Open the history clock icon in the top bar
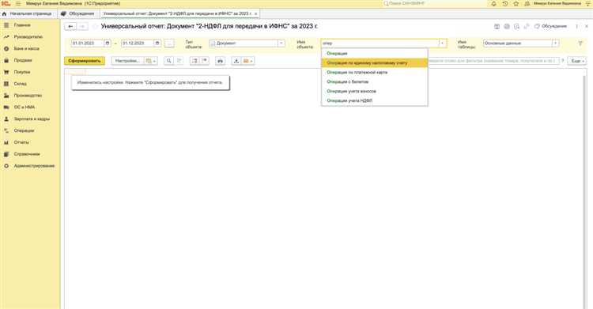The width and height of the screenshot is (593, 309). point(505,3)
